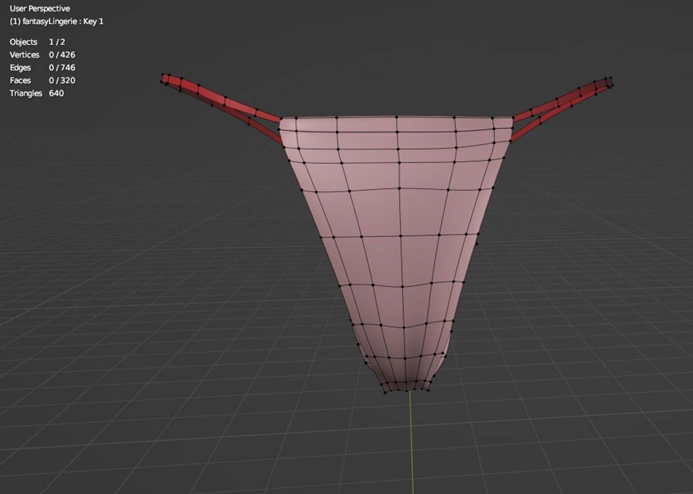Click the 'fantasyLingerie : Key 1' object label

pos(57,21)
